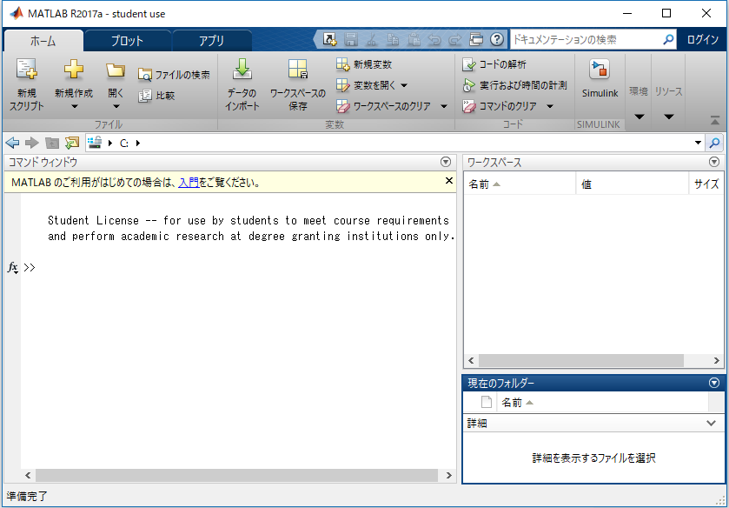Click Command Window horizontal scrollbar
Image resolution: width=729 pixels, height=508 pixels.
(x=237, y=475)
